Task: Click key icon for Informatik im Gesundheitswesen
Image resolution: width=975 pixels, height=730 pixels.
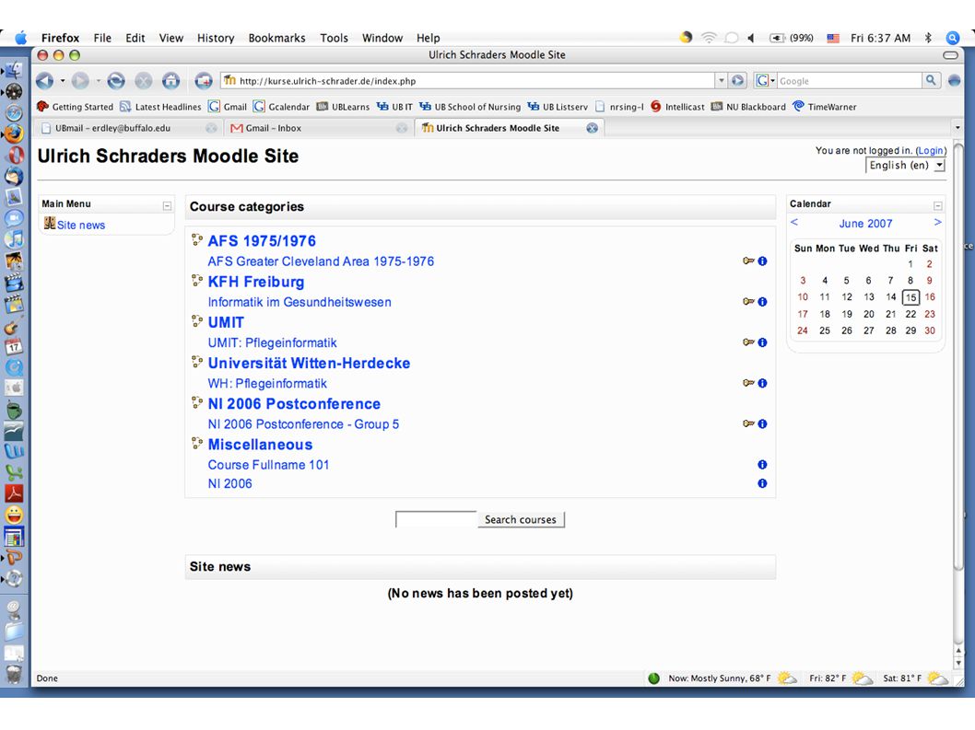Action: (x=748, y=302)
